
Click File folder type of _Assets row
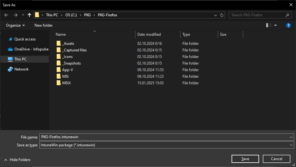[191, 44]
